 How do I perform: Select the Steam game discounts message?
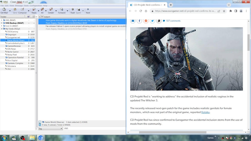click(x=82, y=22)
